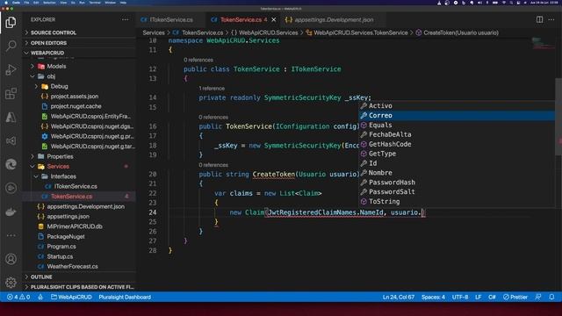Select Activo suggestion in autocomplete
The width and height of the screenshot is (562, 316).
(x=457, y=105)
